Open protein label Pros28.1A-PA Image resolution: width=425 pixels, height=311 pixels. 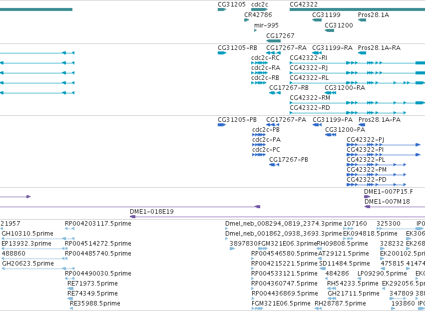(380, 120)
